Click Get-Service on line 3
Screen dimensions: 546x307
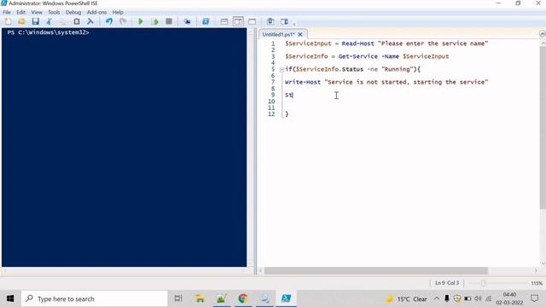pos(358,56)
